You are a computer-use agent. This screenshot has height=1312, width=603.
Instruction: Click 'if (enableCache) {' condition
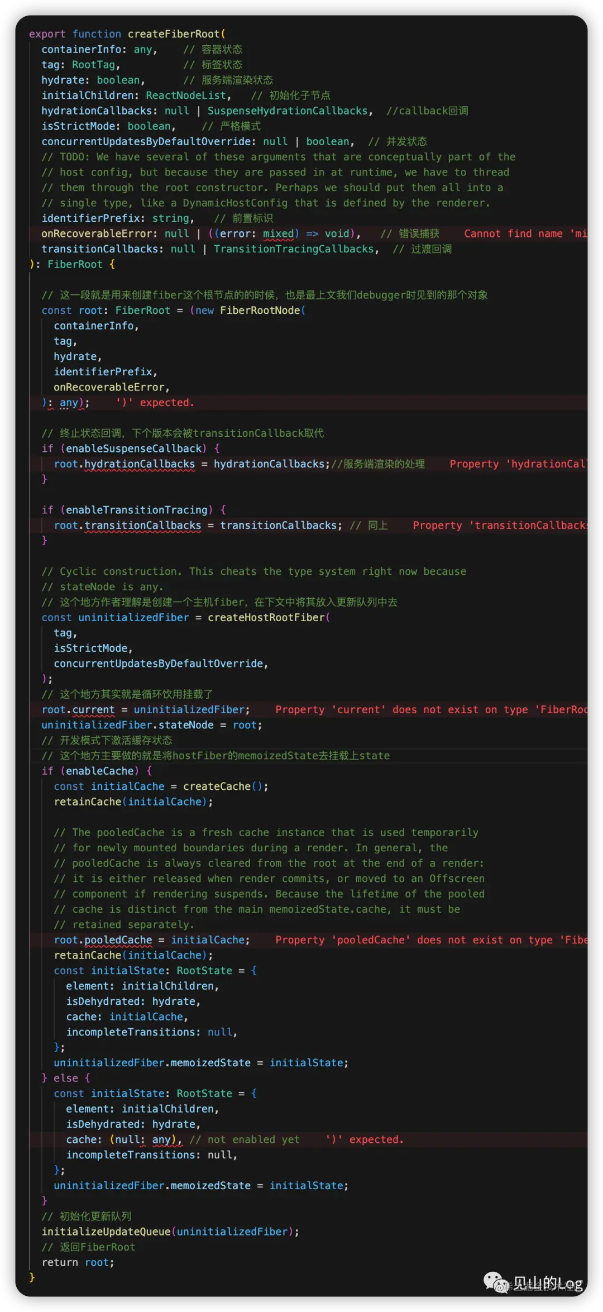[97, 771]
